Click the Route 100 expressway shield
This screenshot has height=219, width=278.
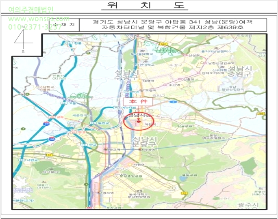(x=52, y=139)
